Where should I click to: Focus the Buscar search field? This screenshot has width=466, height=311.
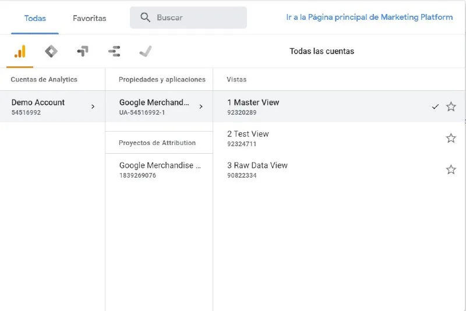pos(188,17)
